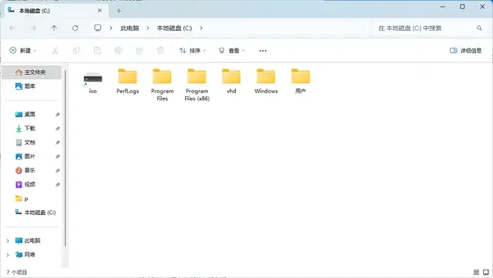Screen dimensions: 493x278
Task: Refresh the current folder view
Action: coord(75,28)
